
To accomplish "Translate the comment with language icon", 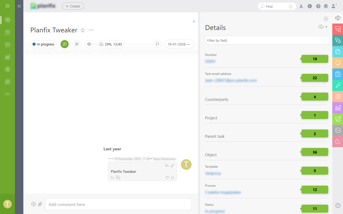I will (118, 177).
